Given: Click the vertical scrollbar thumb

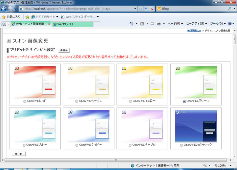Looking at the screenshot, I should (234, 39).
